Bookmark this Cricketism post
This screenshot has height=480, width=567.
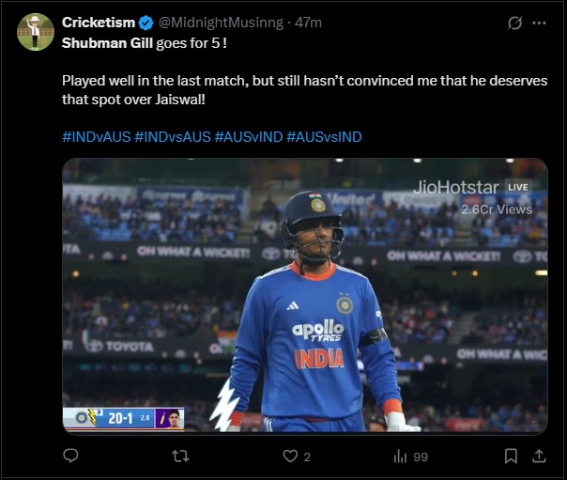click(510, 456)
